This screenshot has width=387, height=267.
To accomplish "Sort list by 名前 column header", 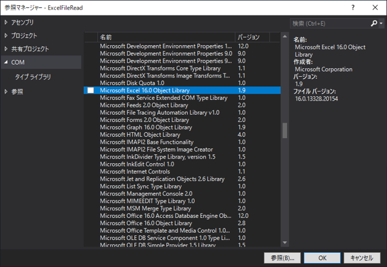I will [166, 37].
